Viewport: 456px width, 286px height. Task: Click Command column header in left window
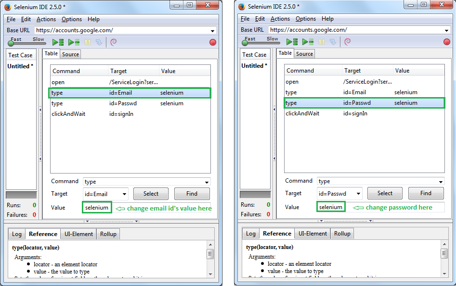[79, 71]
